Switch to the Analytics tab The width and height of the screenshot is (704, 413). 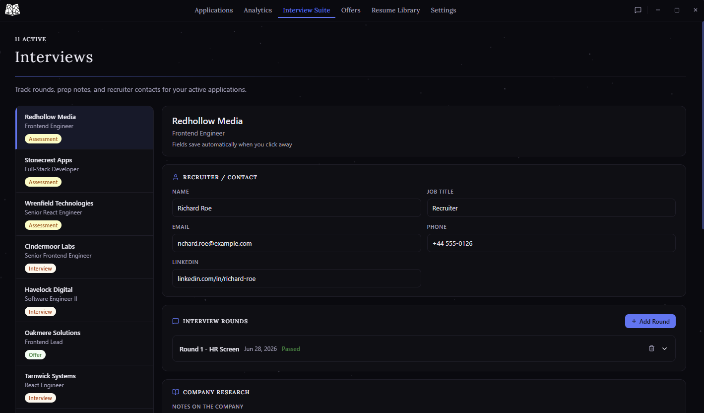[258, 10]
